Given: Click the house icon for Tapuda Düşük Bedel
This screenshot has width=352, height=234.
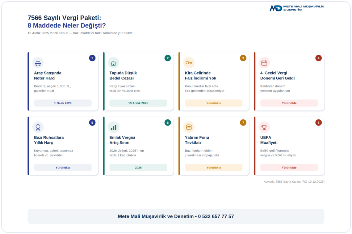Looking at the screenshot, I should pos(113,63).
